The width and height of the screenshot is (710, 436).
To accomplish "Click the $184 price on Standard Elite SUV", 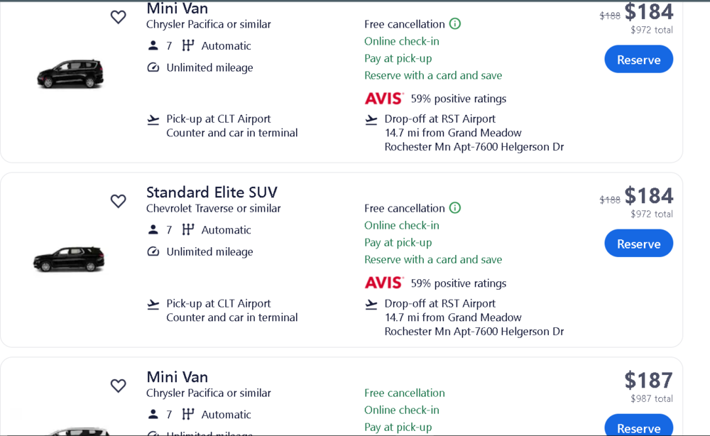I will tap(648, 196).
